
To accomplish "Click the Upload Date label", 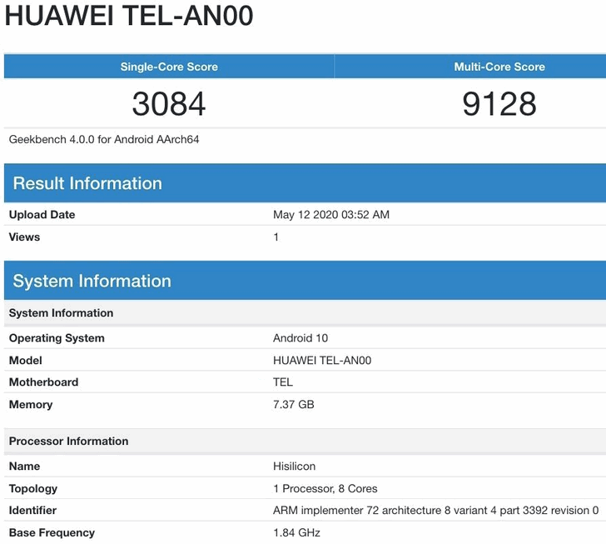I will pos(42,214).
